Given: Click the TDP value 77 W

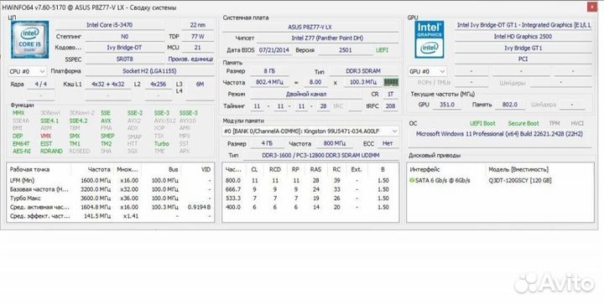Looking at the screenshot, I should 198,37.
